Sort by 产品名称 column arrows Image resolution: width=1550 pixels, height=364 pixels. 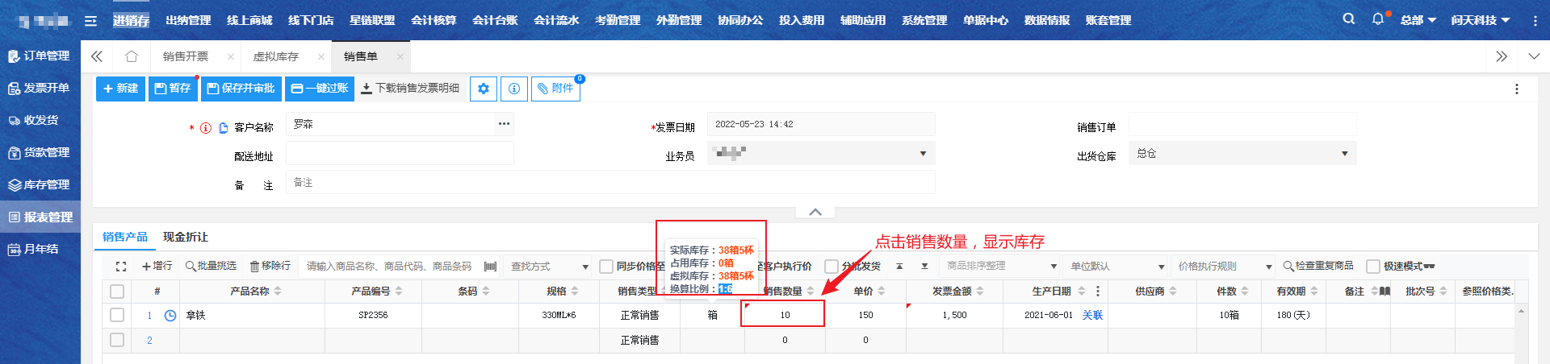point(278,292)
